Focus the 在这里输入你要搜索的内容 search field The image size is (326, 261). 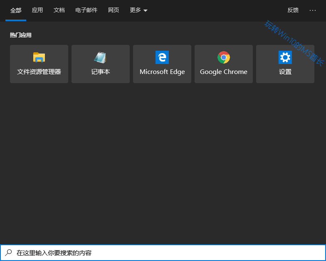click(163, 253)
